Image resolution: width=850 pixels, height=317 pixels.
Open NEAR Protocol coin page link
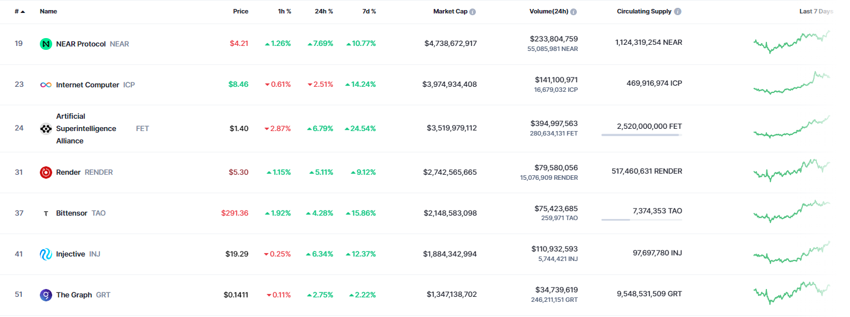coord(81,44)
